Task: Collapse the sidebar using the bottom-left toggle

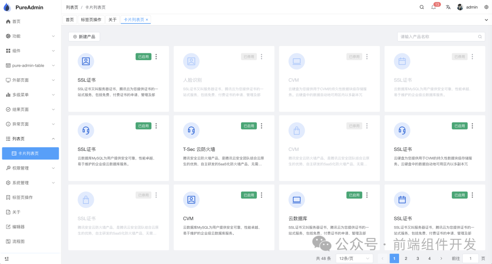Action: pyautogui.click(x=7, y=258)
